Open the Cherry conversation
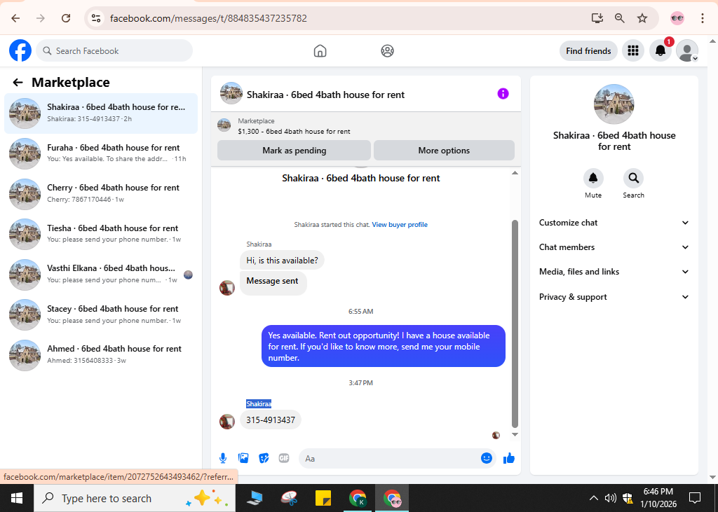 (x=101, y=194)
